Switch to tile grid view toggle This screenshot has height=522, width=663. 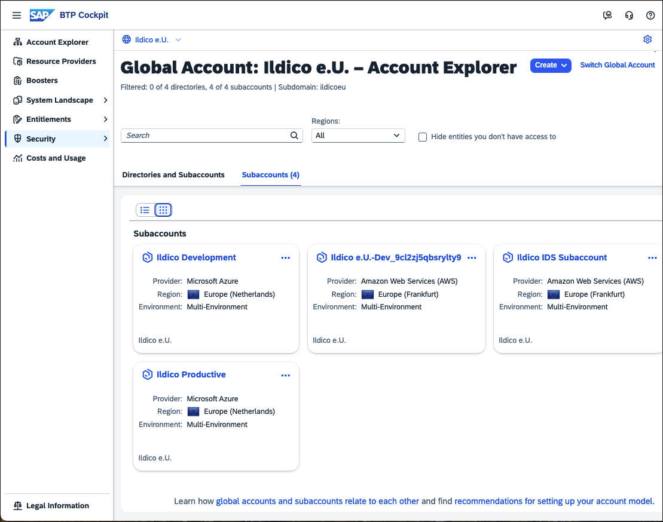click(163, 210)
